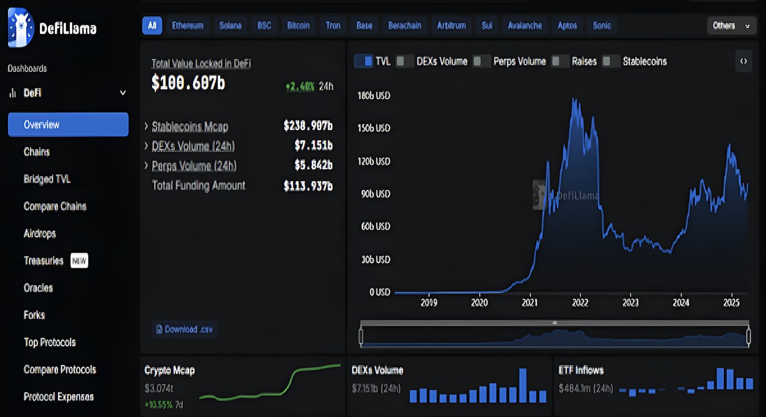766x417 pixels.
Task: Open Oracles in sidebar
Action: click(38, 288)
